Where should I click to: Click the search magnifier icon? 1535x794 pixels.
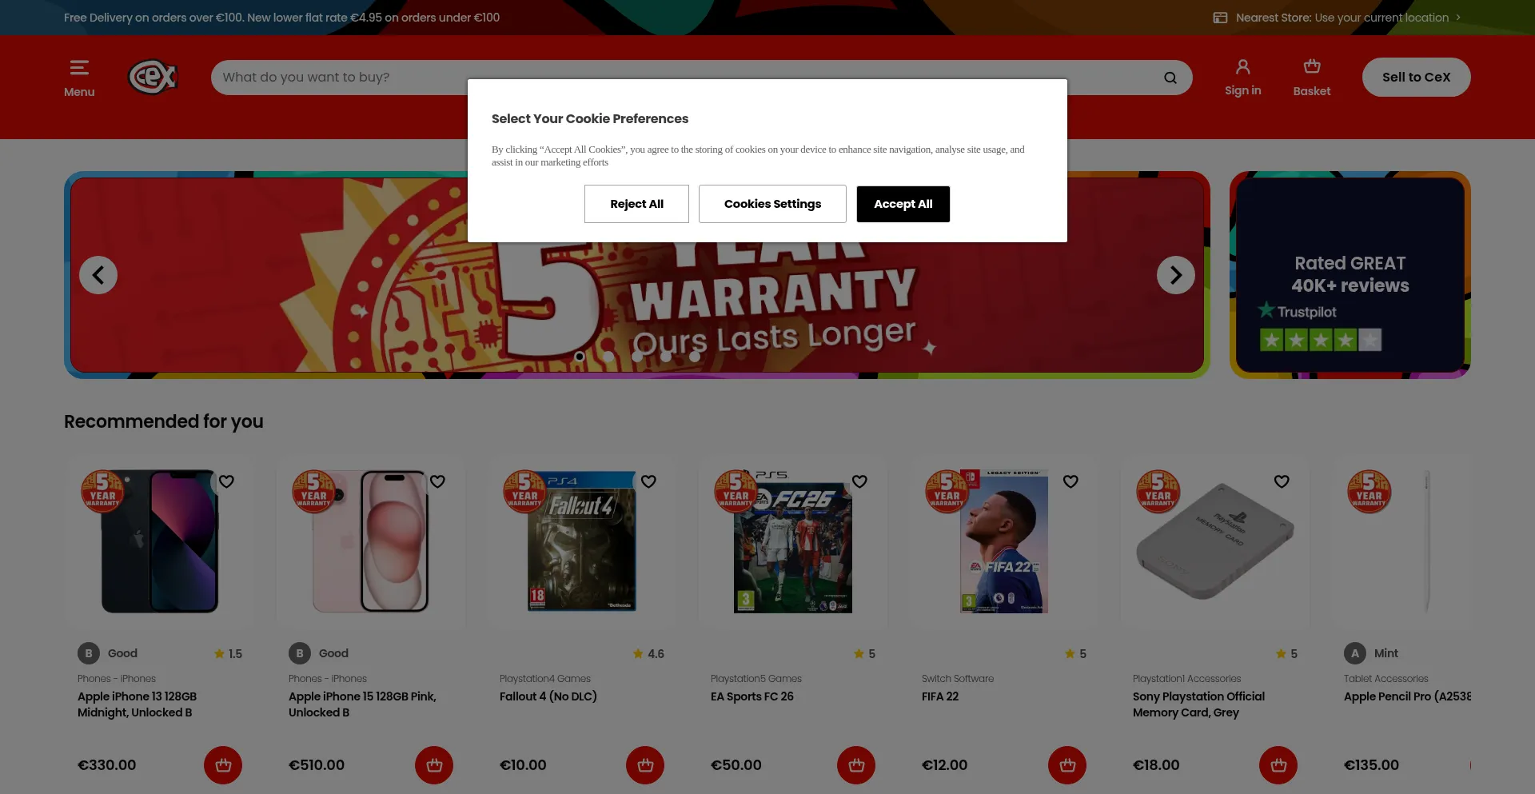point(1170,78)
